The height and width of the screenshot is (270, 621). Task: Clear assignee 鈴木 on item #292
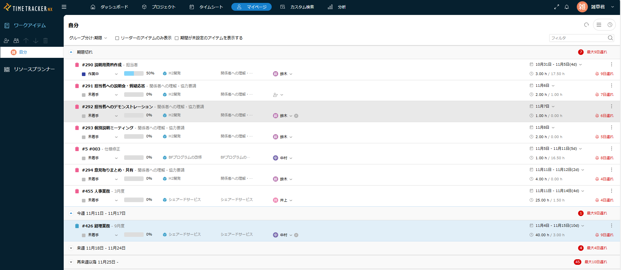[x=296, y=116]
